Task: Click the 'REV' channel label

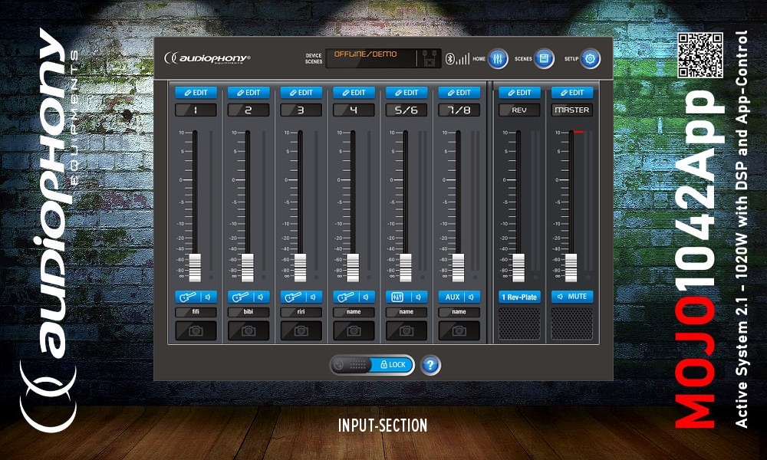Action: click(519, 110)
